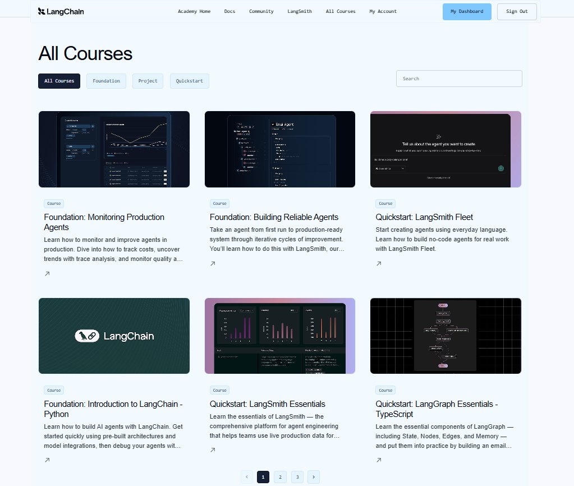Click the All Courses page heading

[85, 53]
